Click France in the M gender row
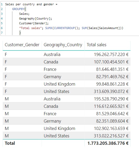 (50, 114)
